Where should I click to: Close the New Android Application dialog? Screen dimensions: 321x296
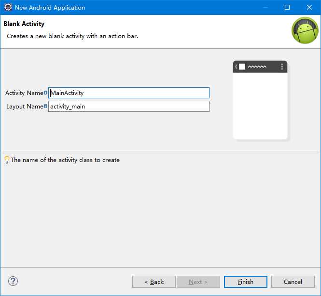tap(309, 7)
